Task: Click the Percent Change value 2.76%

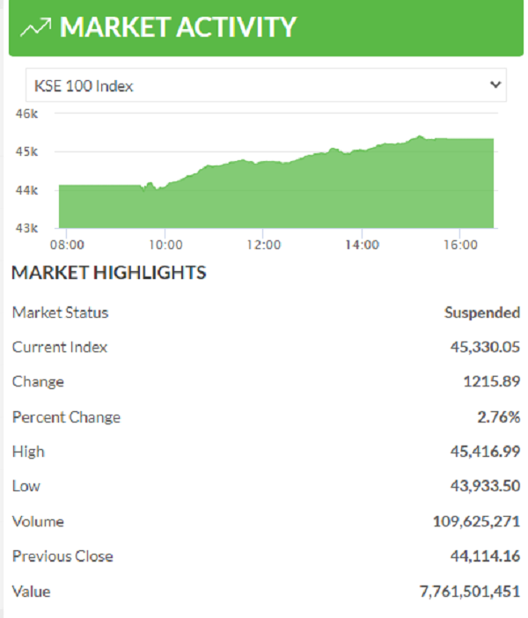Action: (498, 417)
